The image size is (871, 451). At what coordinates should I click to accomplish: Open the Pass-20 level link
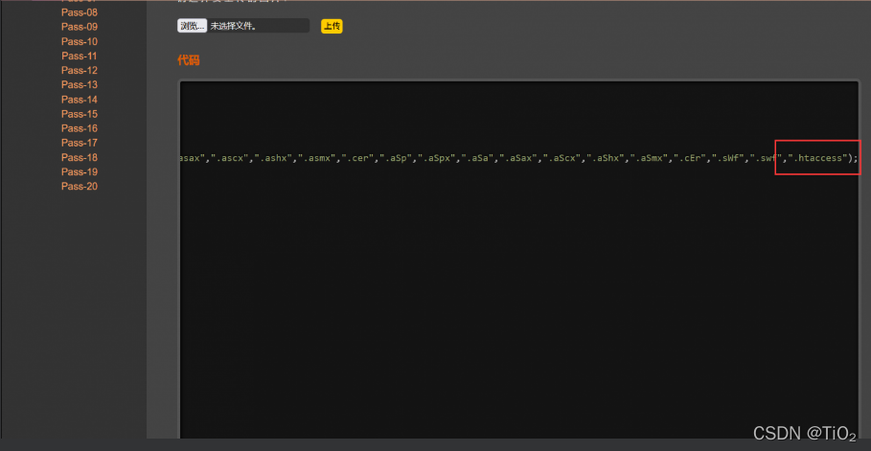tap(80, 186)
